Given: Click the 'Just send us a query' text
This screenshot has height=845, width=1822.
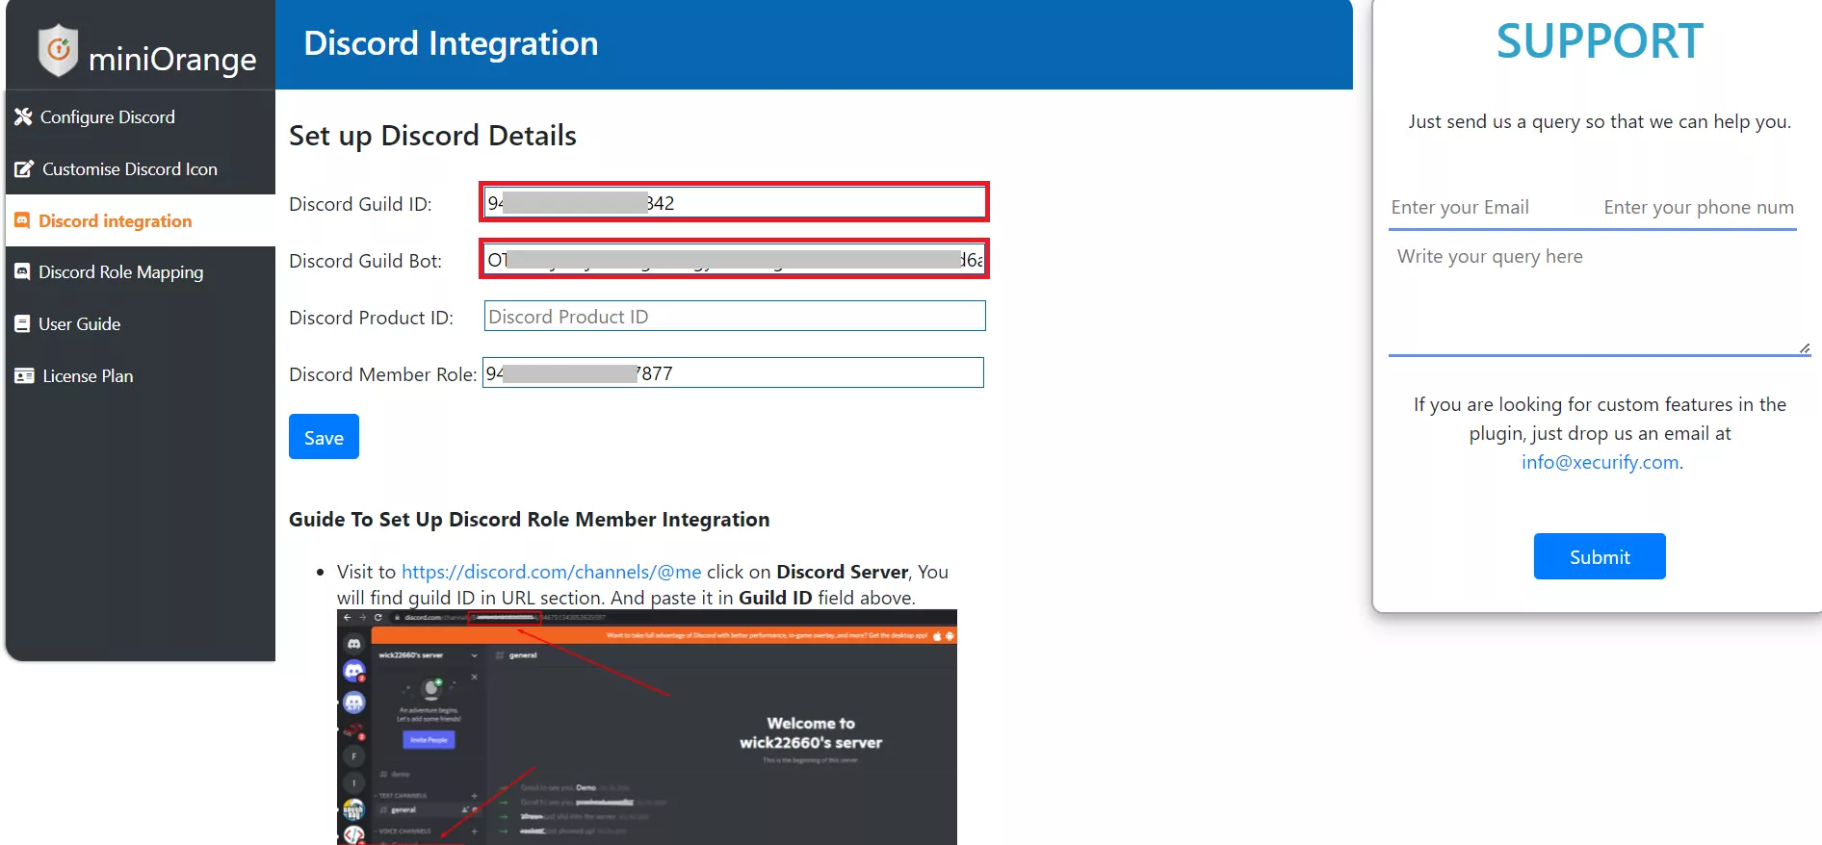Looking at the screenshot, I should (1600, 121).
